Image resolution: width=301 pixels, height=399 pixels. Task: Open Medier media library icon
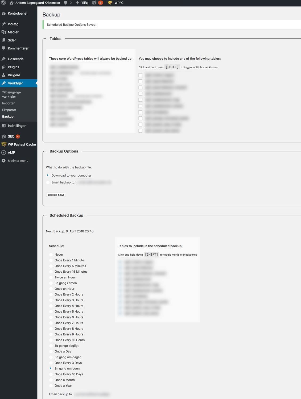4,32
